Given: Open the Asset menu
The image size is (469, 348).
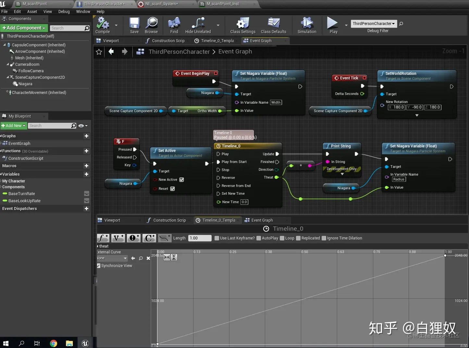Looking at the screenshot, I should pos(32,12).
